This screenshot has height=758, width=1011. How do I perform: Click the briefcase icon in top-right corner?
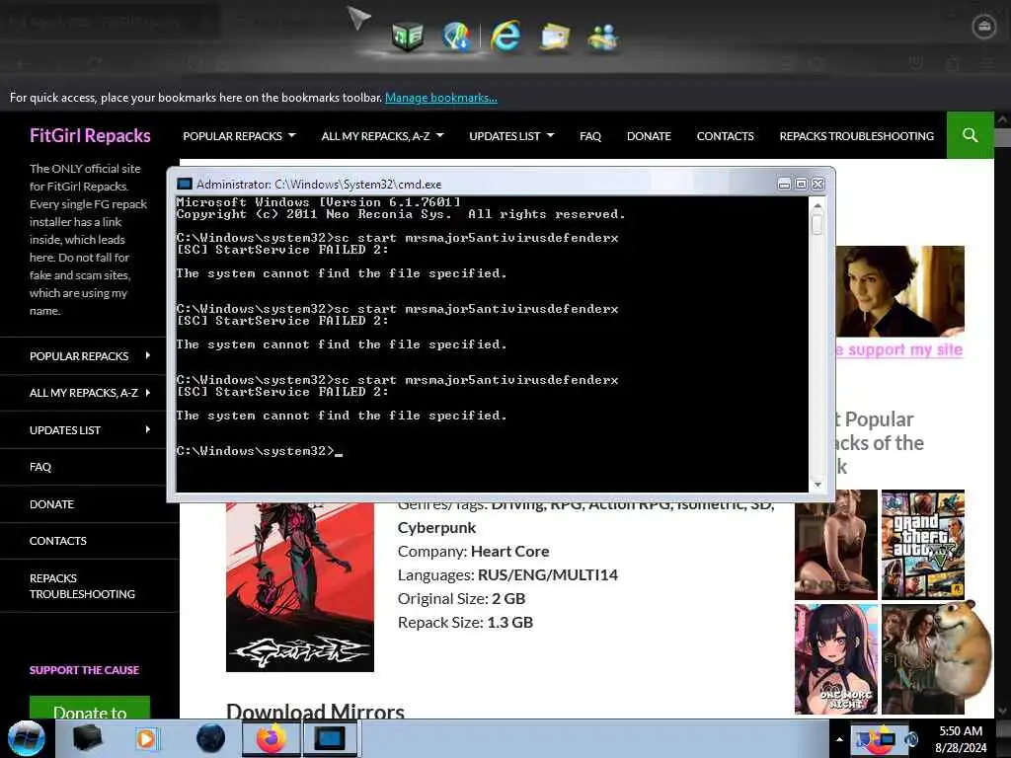tap(984, 27)
